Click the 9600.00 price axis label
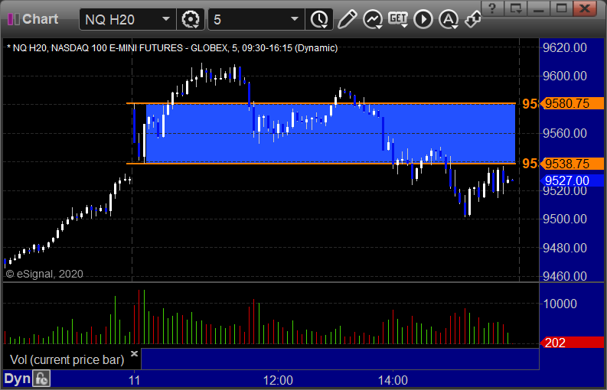 pos(565,76)
